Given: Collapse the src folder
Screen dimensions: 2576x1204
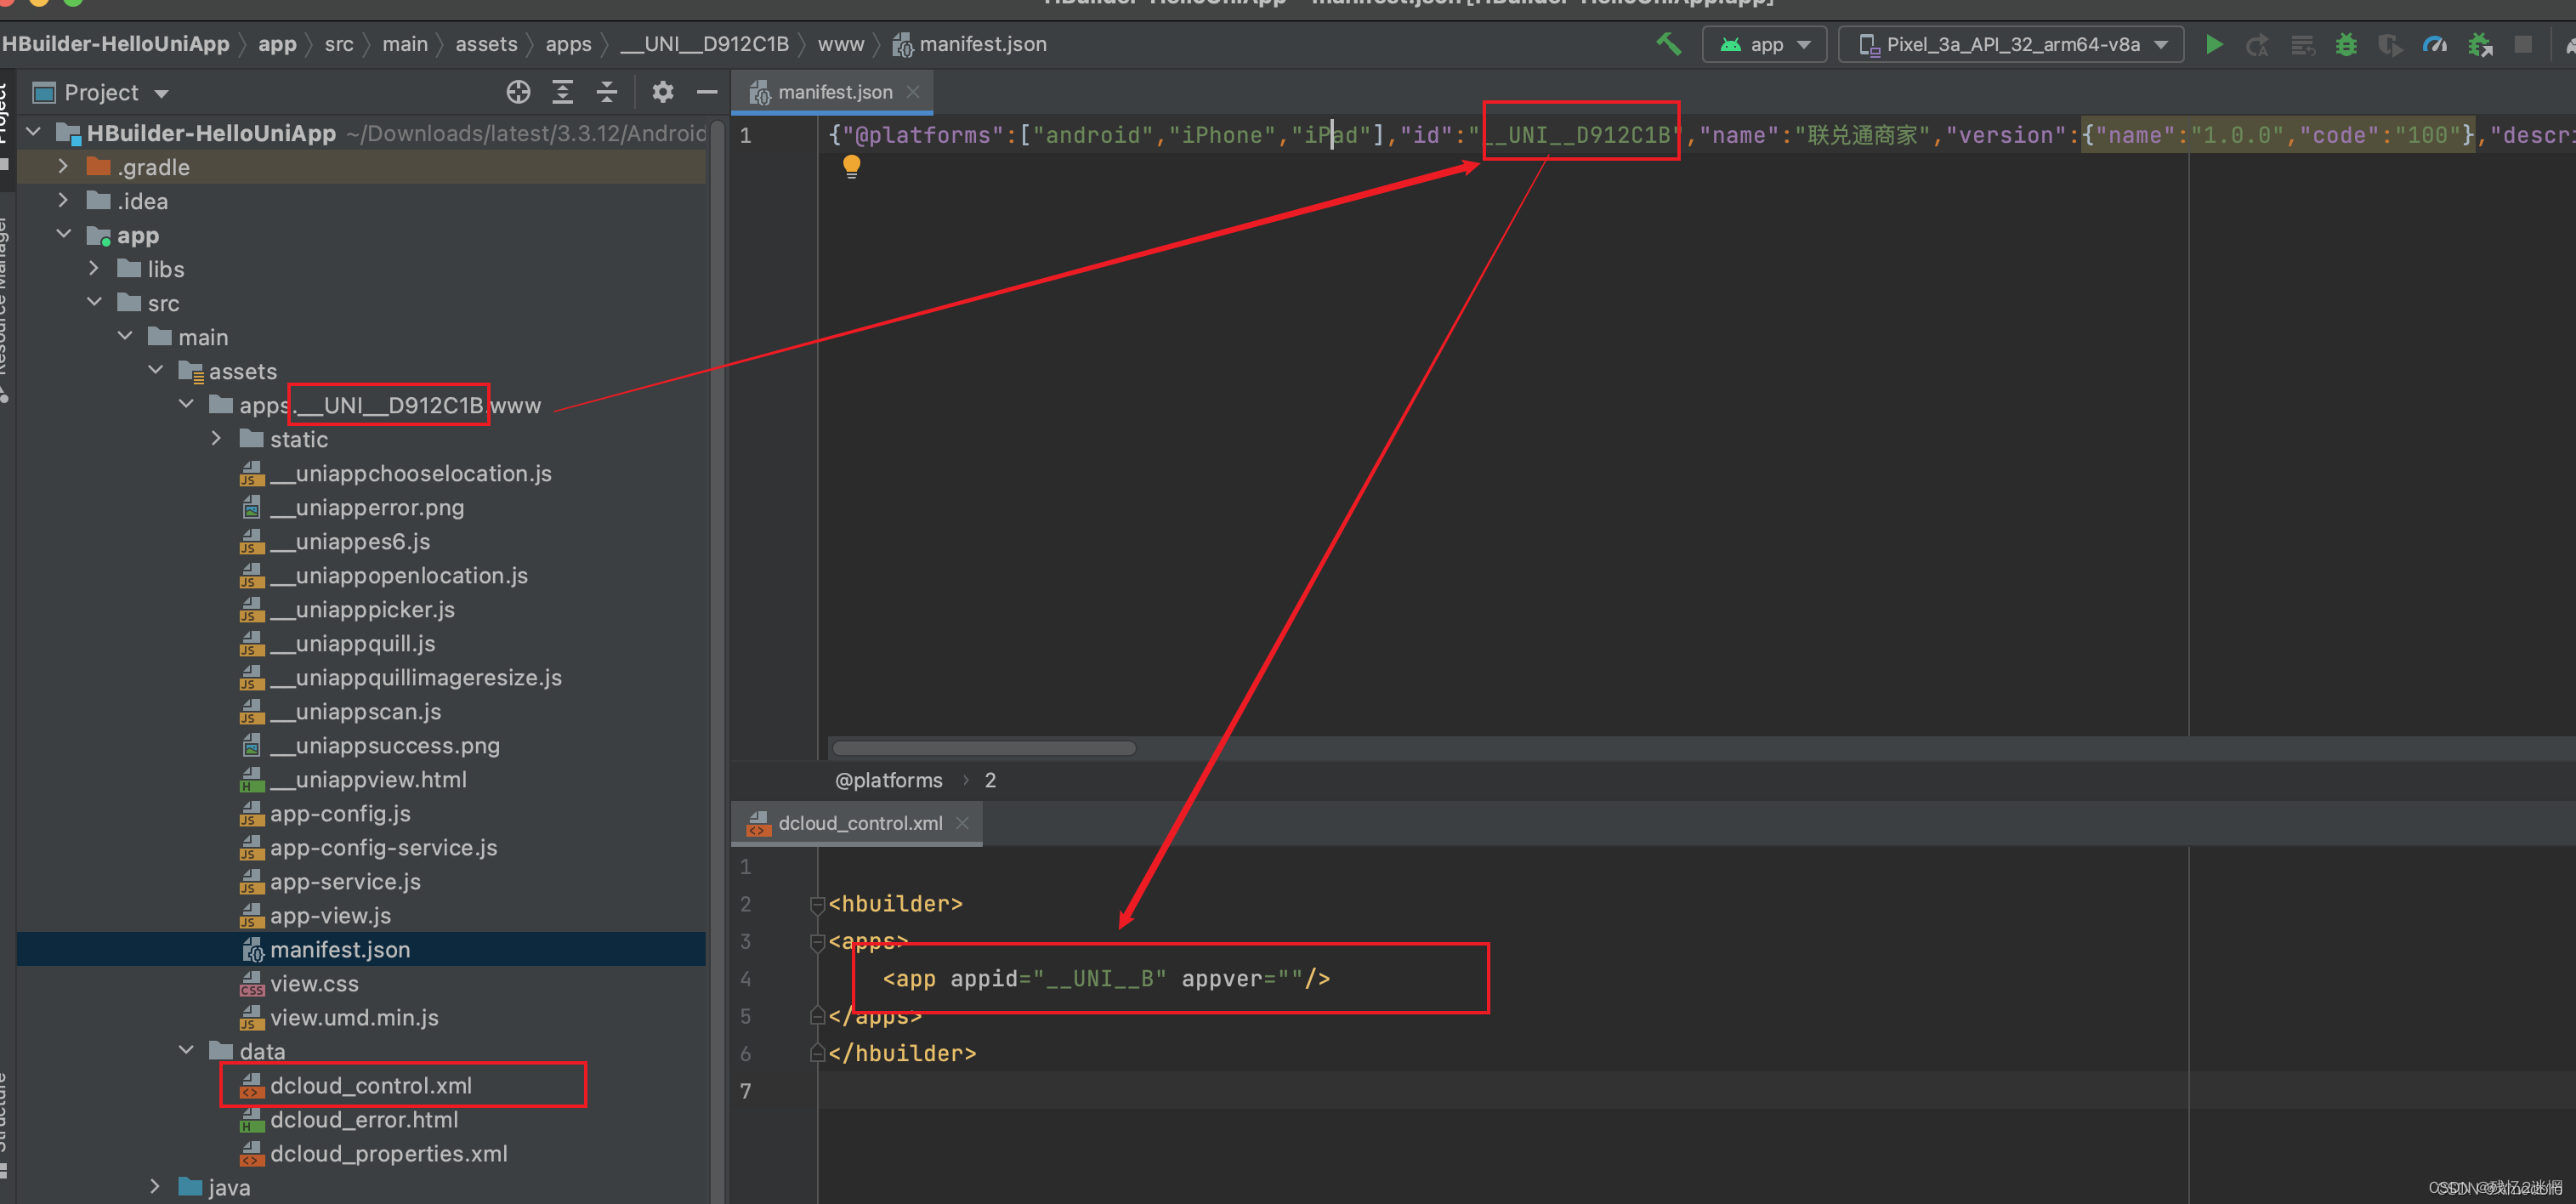Looking at the screenshot, I should (x=94, y=302).
